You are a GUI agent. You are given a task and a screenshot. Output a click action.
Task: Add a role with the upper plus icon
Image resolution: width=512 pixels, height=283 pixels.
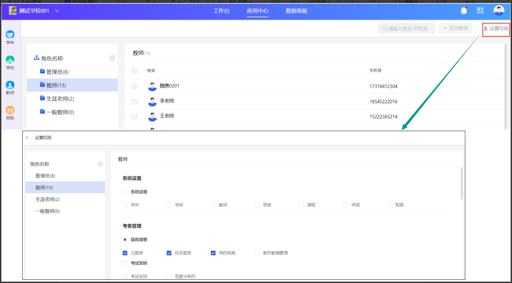pyautogui.click(x=112, y=58)
